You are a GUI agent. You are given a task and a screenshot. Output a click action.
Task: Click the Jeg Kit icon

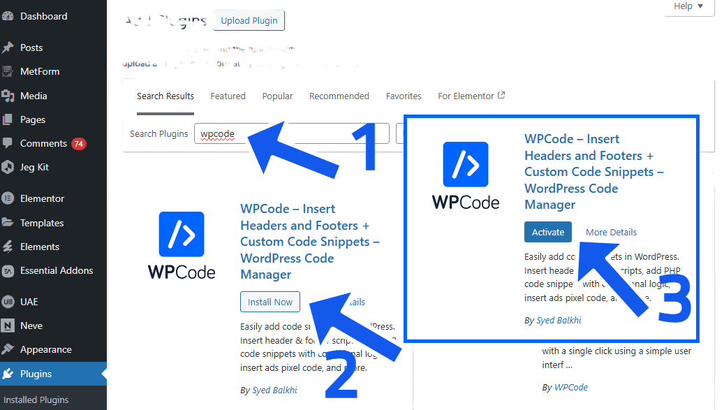pos(8,167)
